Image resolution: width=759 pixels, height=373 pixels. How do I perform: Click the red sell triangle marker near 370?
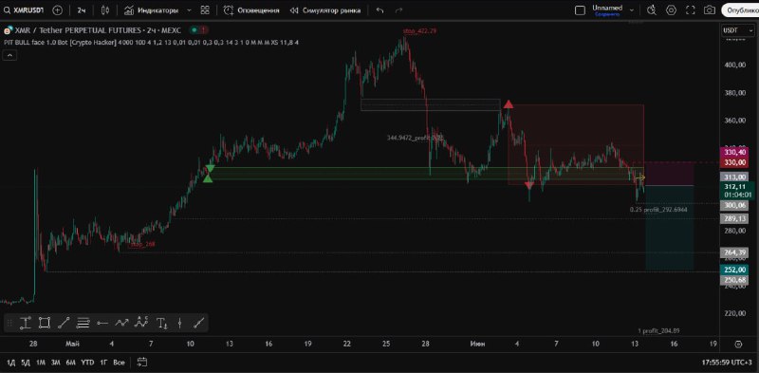[x=509, y=103]
